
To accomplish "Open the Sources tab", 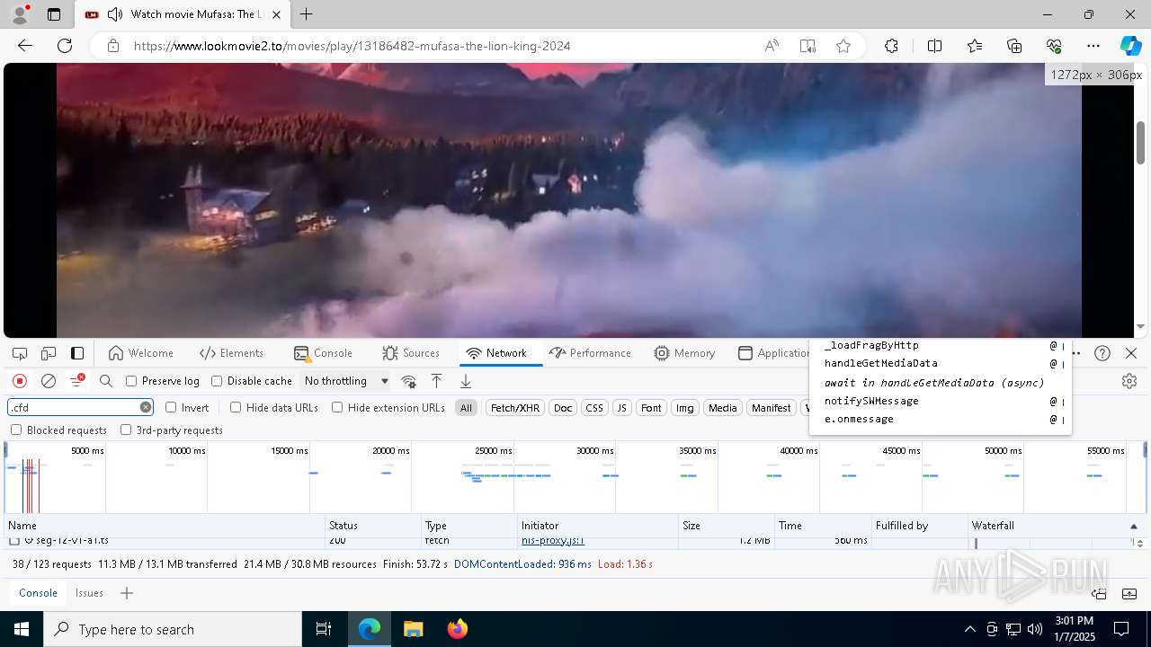I will tap(410, 353).
